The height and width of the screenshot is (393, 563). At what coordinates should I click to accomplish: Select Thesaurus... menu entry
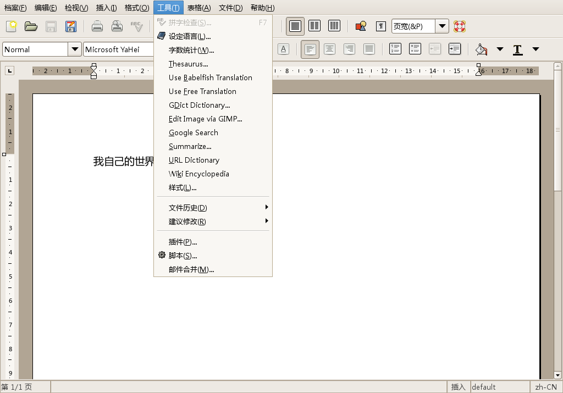(x=213, y=64)
